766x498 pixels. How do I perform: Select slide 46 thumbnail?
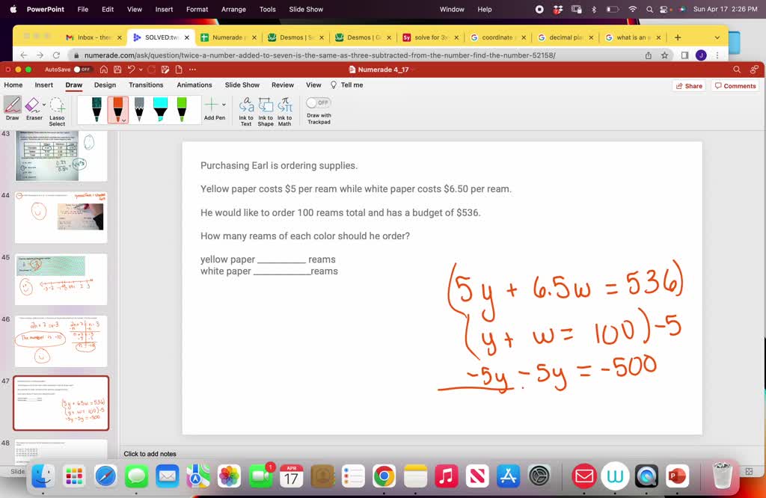pos(61,340)
